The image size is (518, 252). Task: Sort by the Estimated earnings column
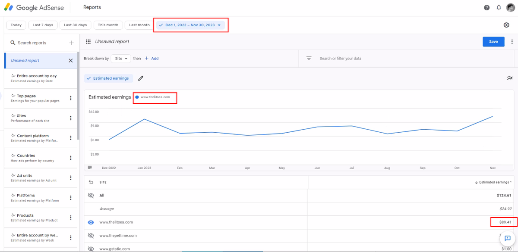click(x=493, y=182)
